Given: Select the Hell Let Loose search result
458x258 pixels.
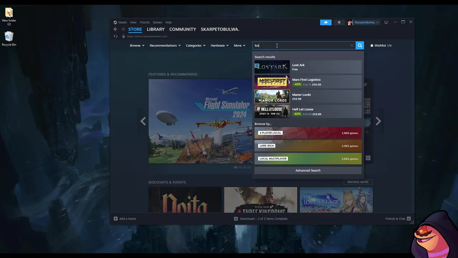Looking at the screenshot, I should [x=308, y=111].
